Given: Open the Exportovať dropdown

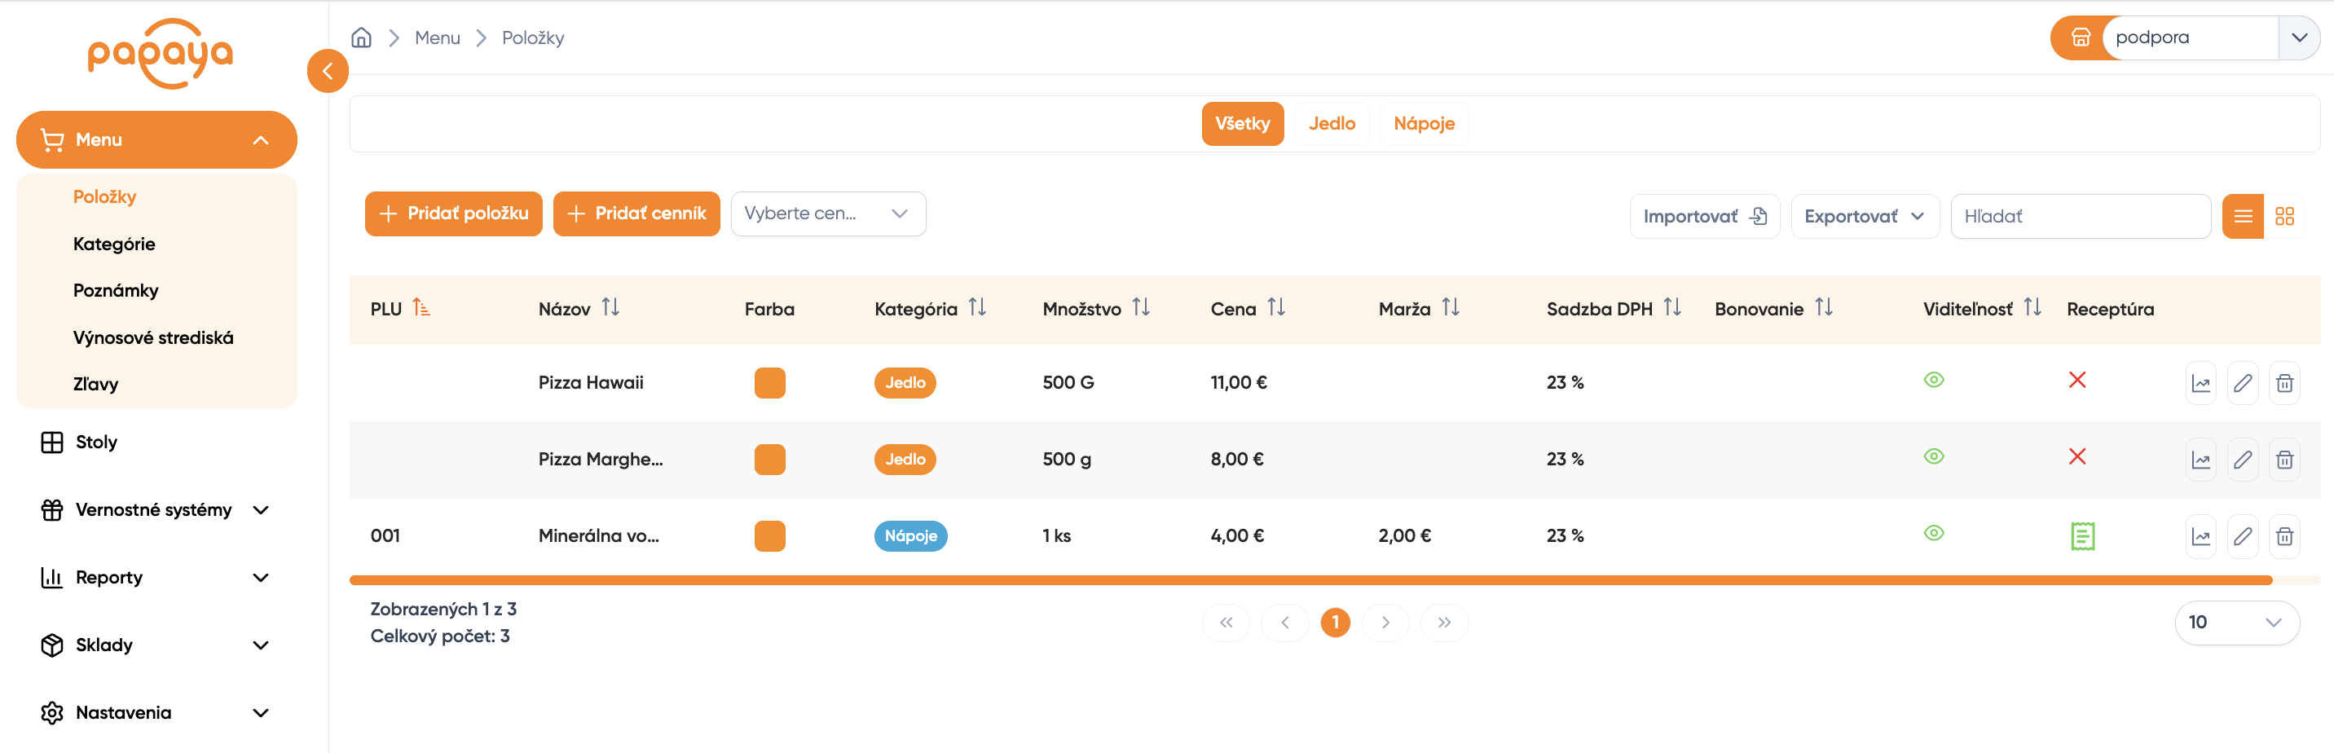Looking at the screenshot, I should point(1865,217).
